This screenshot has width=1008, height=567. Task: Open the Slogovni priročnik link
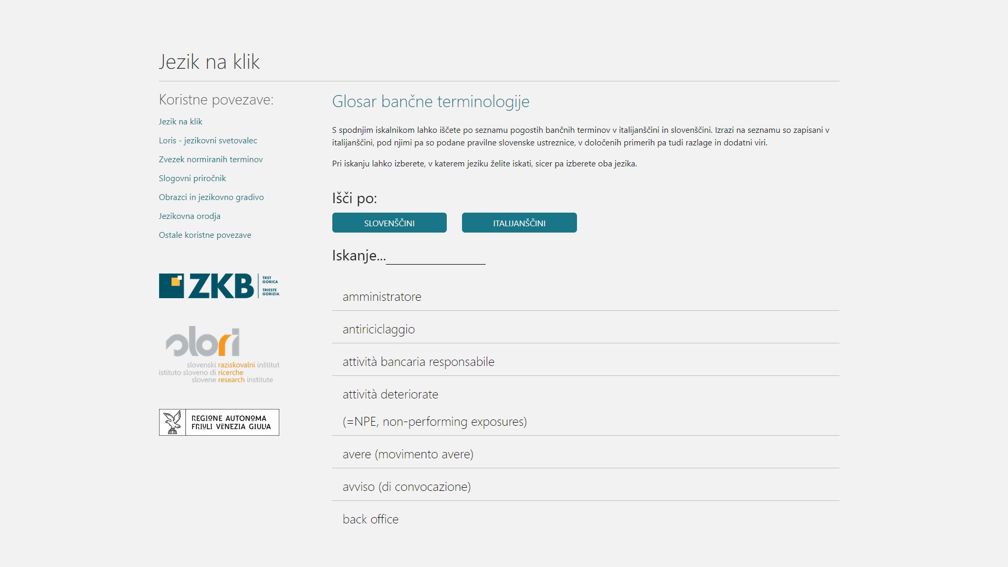(x=192, y=178)
